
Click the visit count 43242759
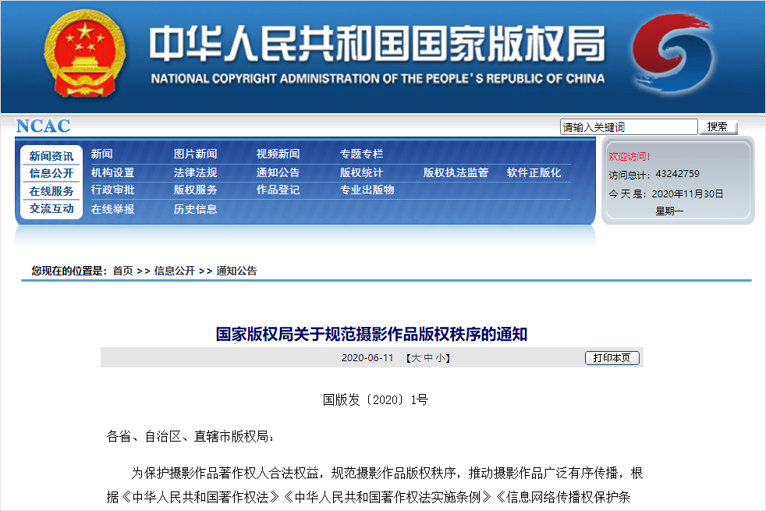677,174
